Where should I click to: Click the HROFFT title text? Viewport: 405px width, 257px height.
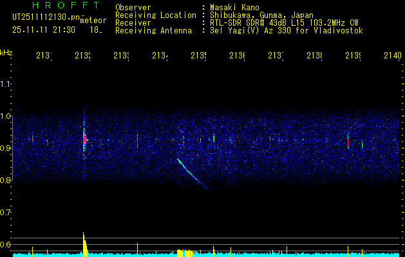[66, 5]
